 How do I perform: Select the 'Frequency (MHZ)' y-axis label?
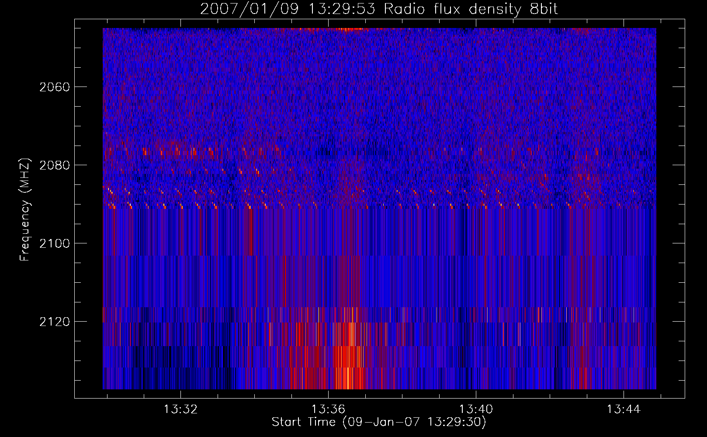pos(25,209)
